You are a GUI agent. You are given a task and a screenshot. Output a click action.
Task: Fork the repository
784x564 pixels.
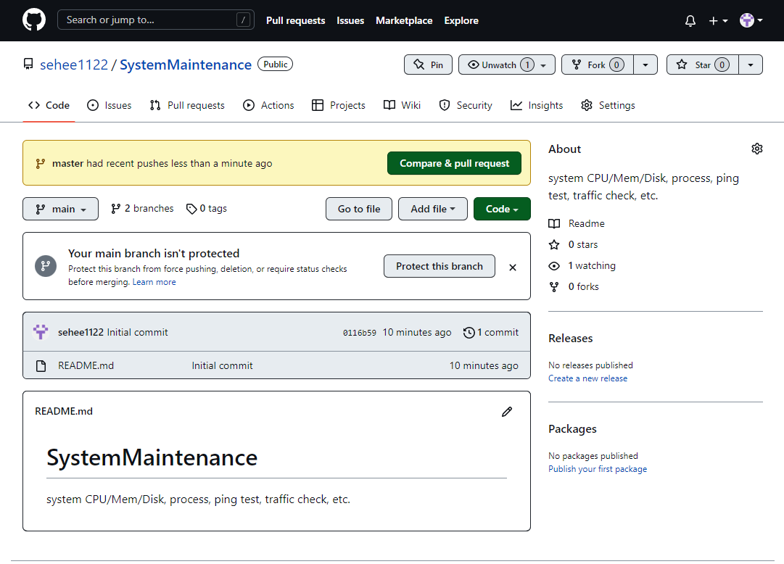coord(597,65)
